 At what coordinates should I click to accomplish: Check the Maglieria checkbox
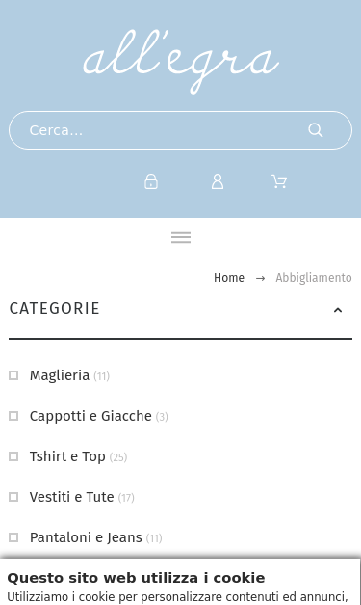[x=13, y=375]
